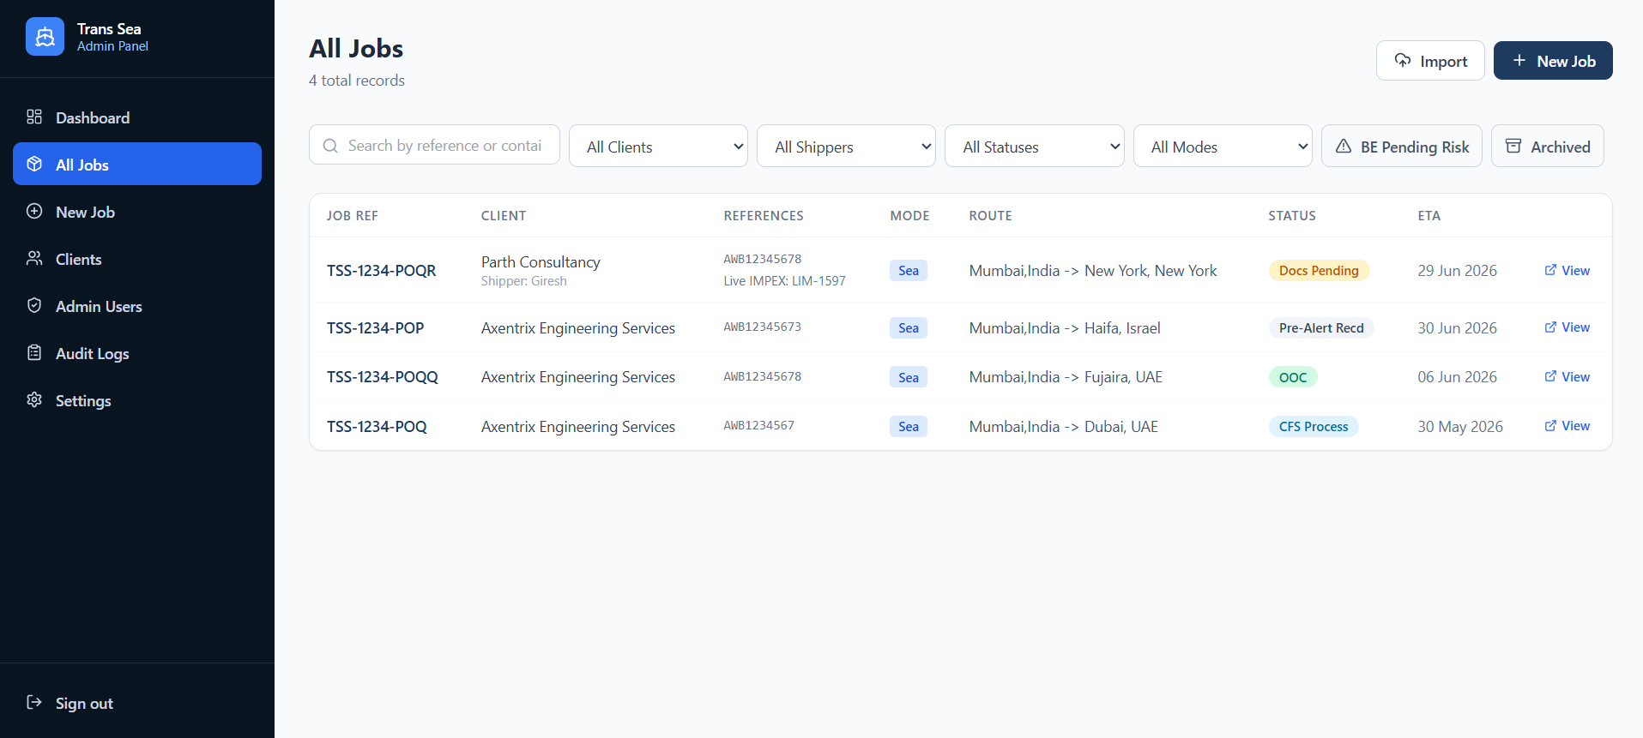Click the search by reference input field

click(x=434, y=144)
